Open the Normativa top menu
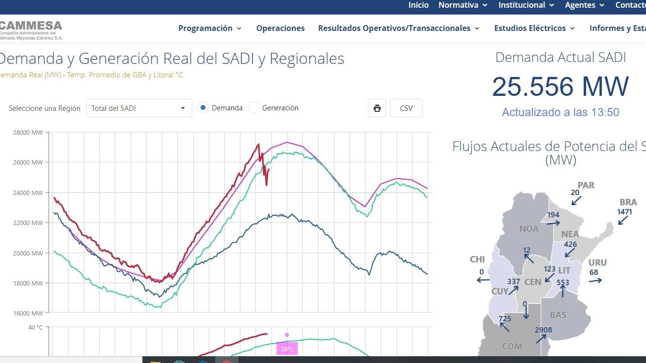The image size is (646, 363). 463,5
